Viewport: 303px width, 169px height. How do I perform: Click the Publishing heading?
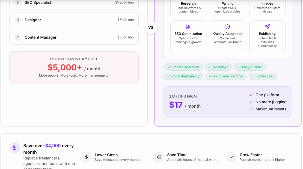tap(267, 34)
